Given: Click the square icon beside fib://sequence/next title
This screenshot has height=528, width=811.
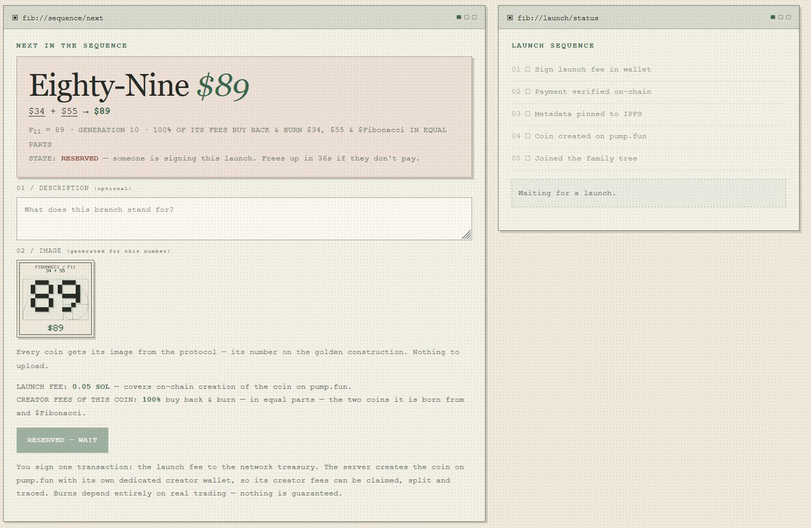Looking at the screenshot, I should pyautogui.click(x=16, y=18).
